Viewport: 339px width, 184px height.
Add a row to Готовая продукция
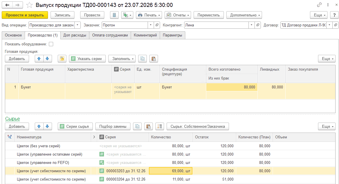17,59
